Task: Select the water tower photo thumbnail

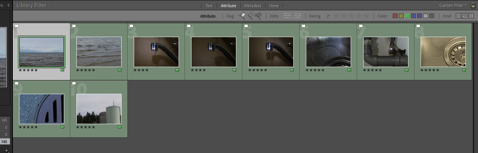Action: pos(99,109)
